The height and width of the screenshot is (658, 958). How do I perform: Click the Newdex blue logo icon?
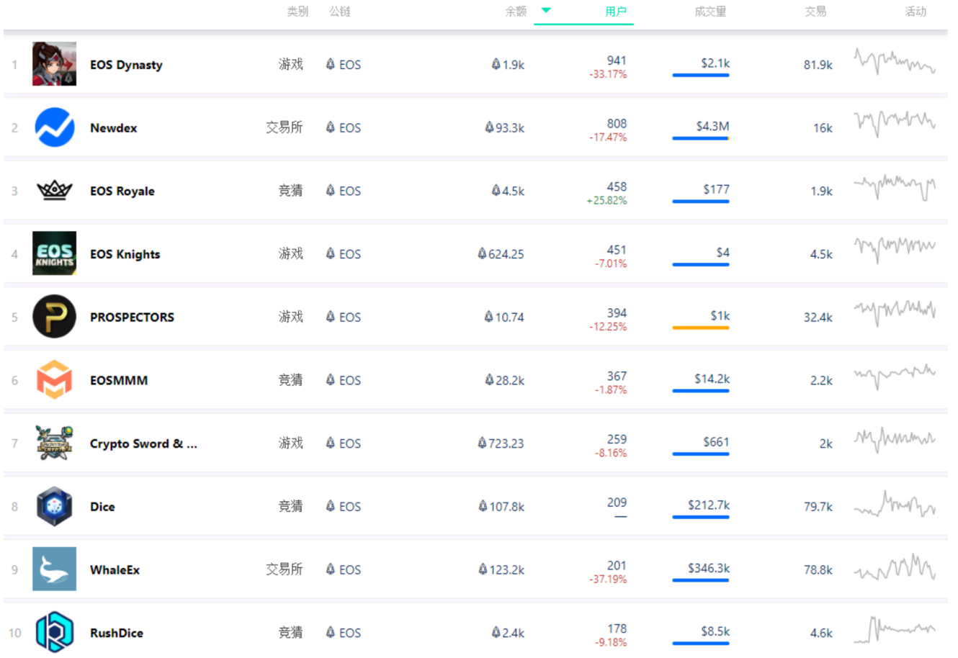[54, 127]
